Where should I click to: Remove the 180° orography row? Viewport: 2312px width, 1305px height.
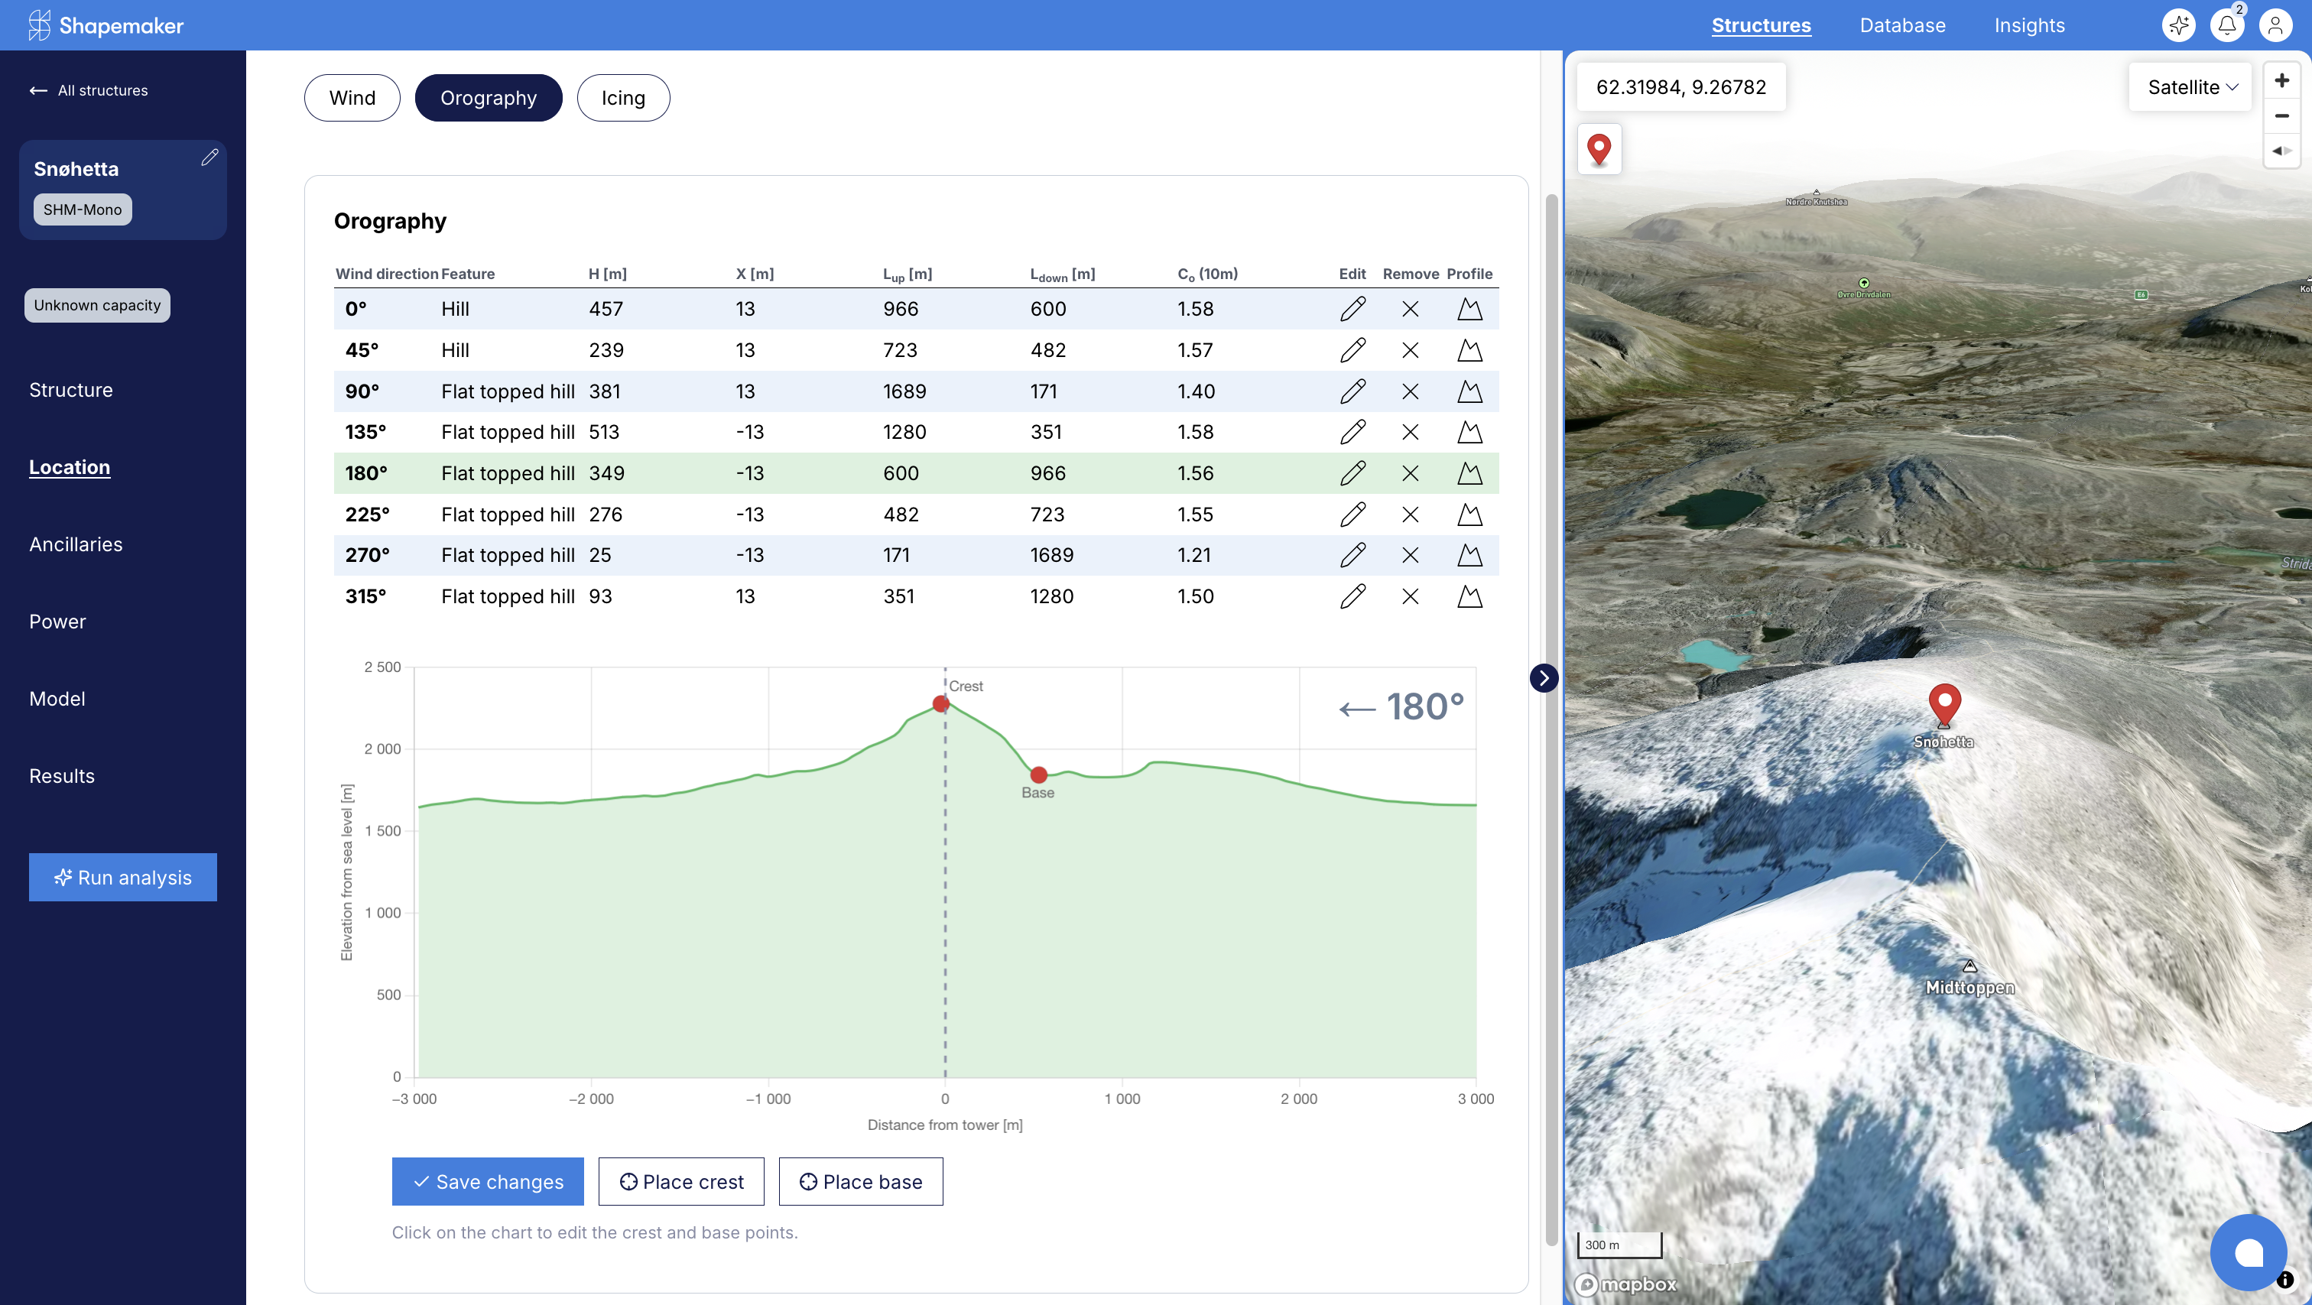(1410, 473)
